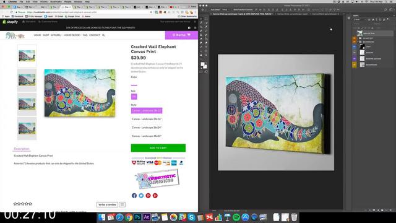The image size is (396, 223).
Task: Select the Horizontal Type tool
Action: pos(206,47)
